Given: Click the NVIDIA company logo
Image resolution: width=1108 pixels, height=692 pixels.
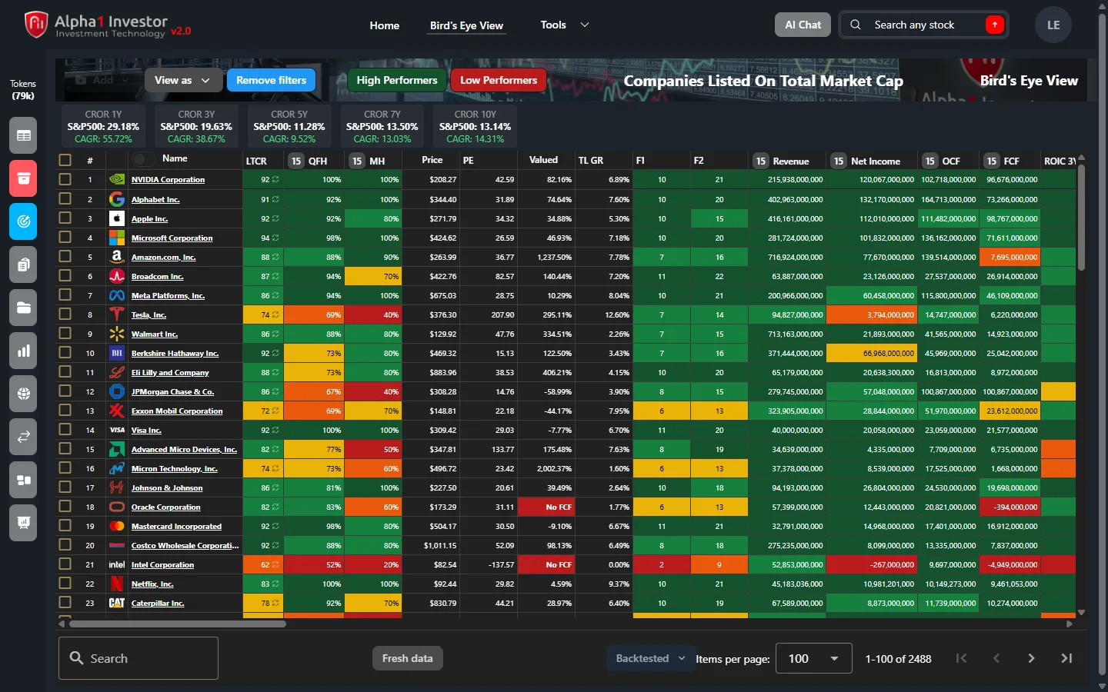Looking at the screenshot, I should click(x=117, y=180).
